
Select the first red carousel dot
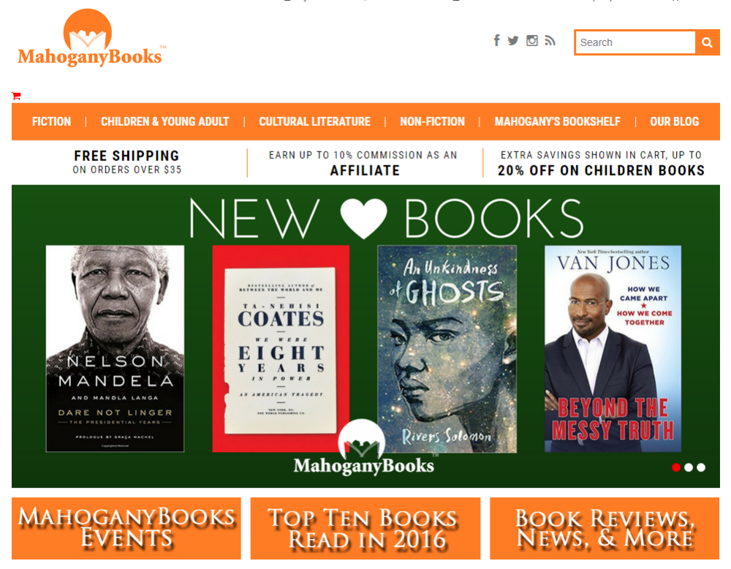click(676, 467)
